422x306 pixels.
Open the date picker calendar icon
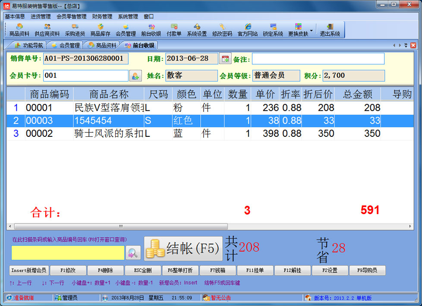(x=225, y=59)
